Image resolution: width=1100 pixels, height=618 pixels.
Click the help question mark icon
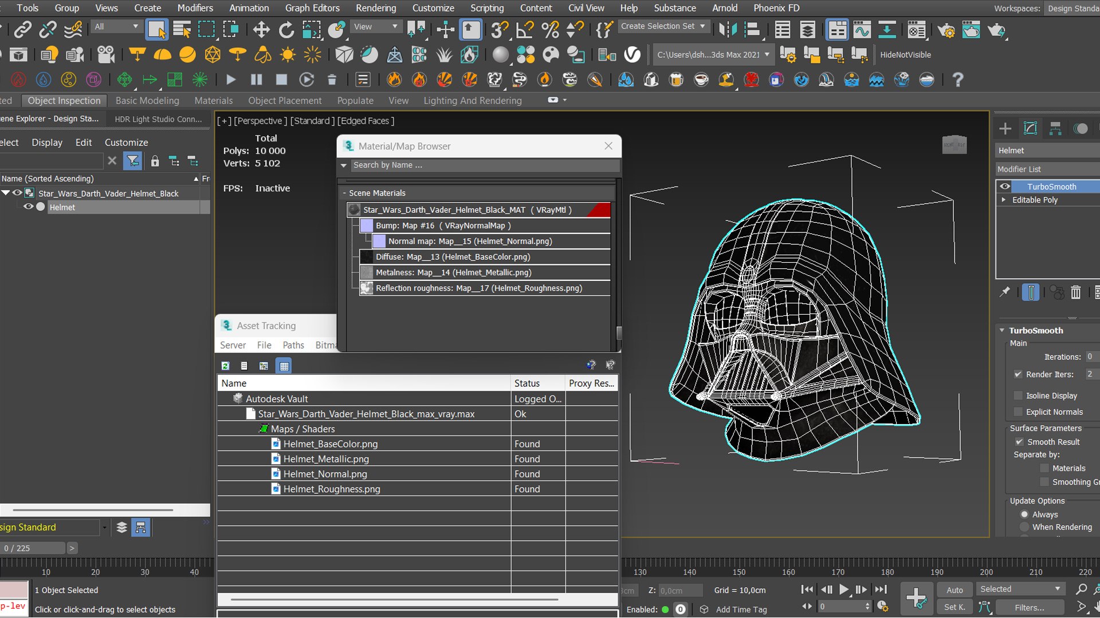[x=957, y=80]
